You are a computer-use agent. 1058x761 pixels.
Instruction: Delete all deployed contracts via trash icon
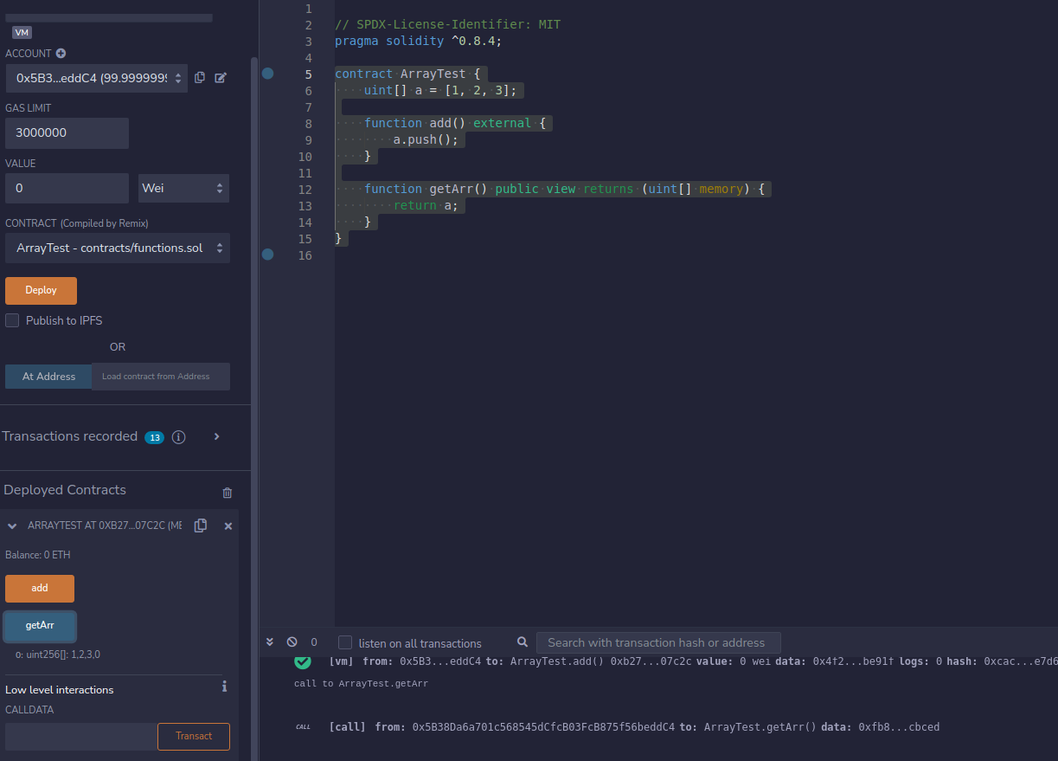[227, 492]
